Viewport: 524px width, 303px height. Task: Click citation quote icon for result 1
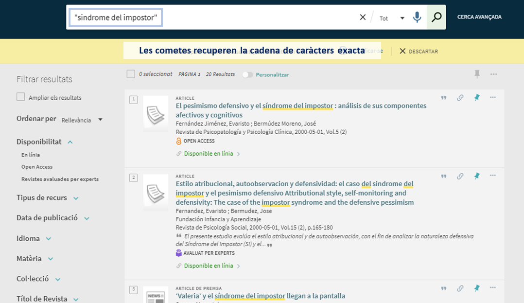point(443,98)
